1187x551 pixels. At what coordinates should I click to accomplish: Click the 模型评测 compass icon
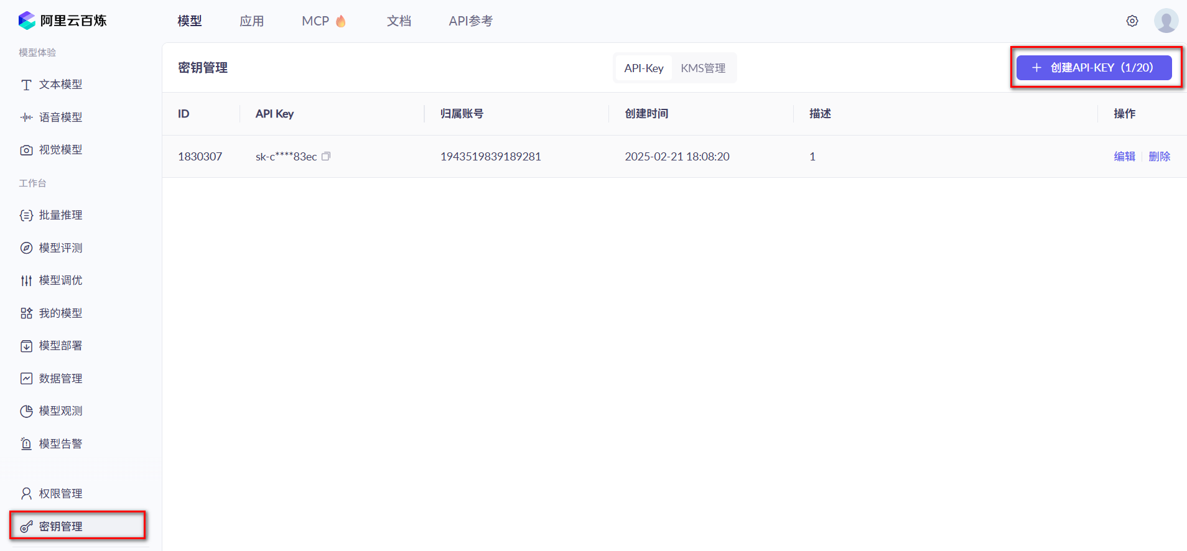[x=26, y=248]
